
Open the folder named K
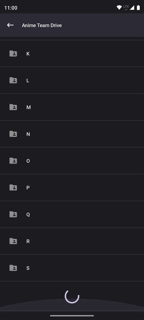pos(72,53)
